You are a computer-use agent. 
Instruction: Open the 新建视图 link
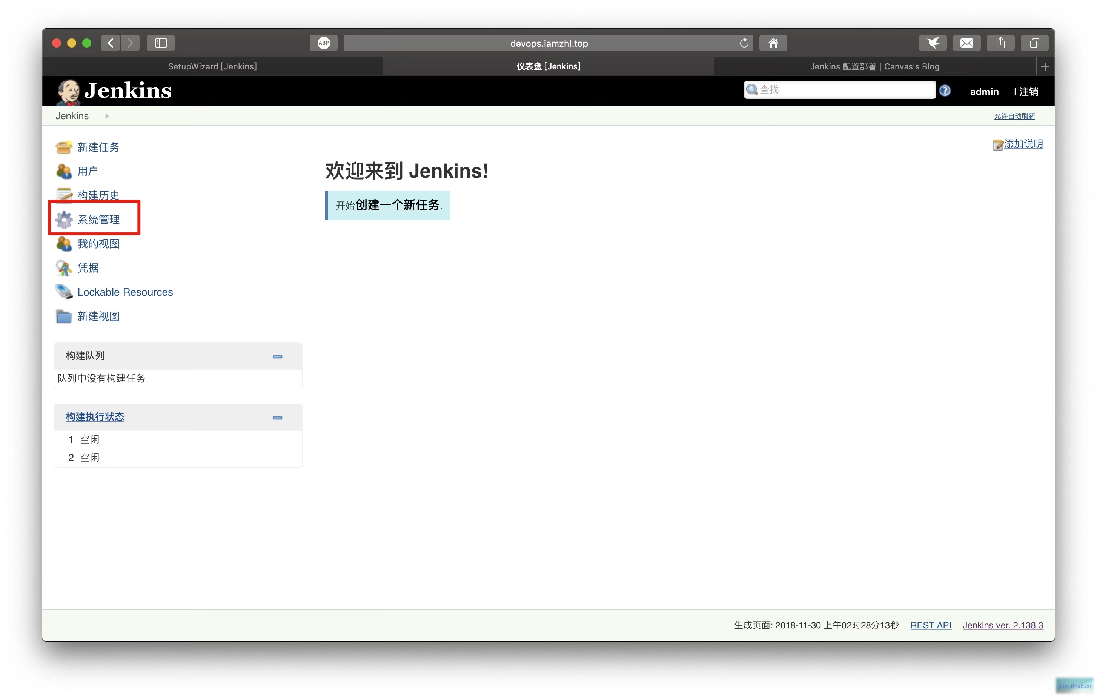click(98, 316)
